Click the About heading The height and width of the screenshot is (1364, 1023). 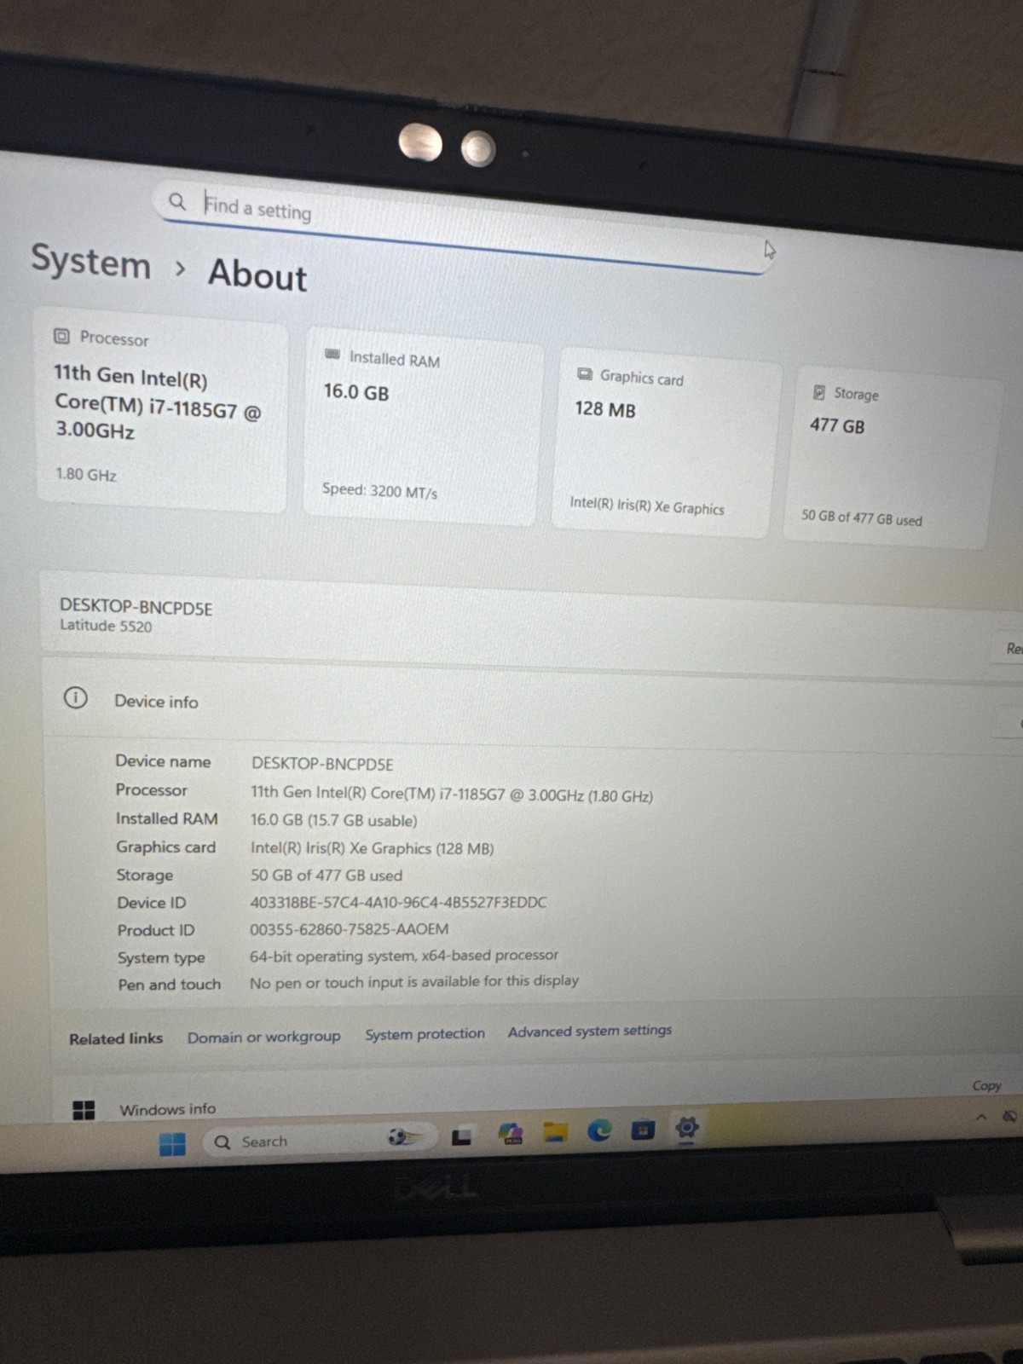[257, 275]
